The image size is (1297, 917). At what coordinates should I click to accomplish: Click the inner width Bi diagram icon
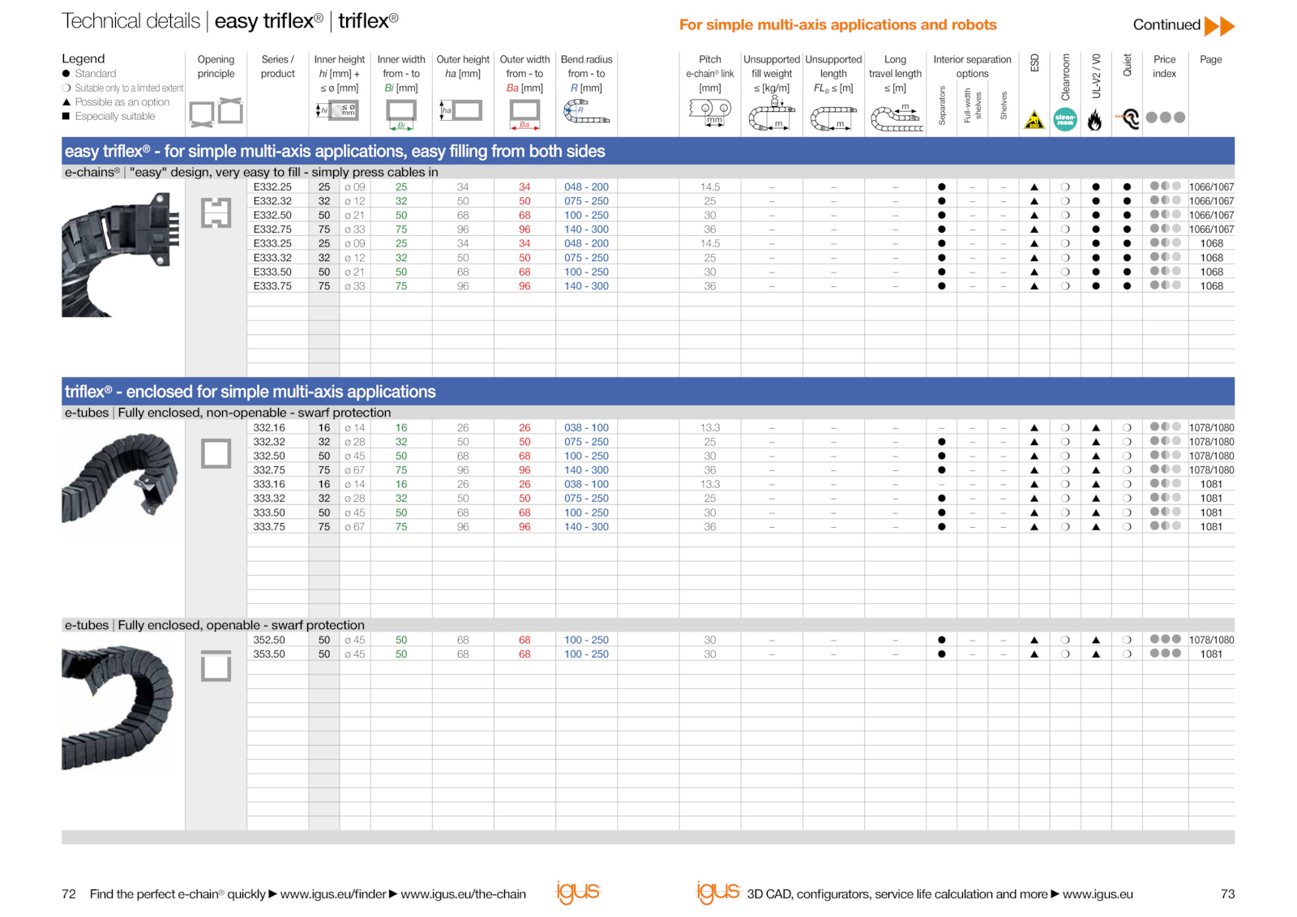[400, 114]
